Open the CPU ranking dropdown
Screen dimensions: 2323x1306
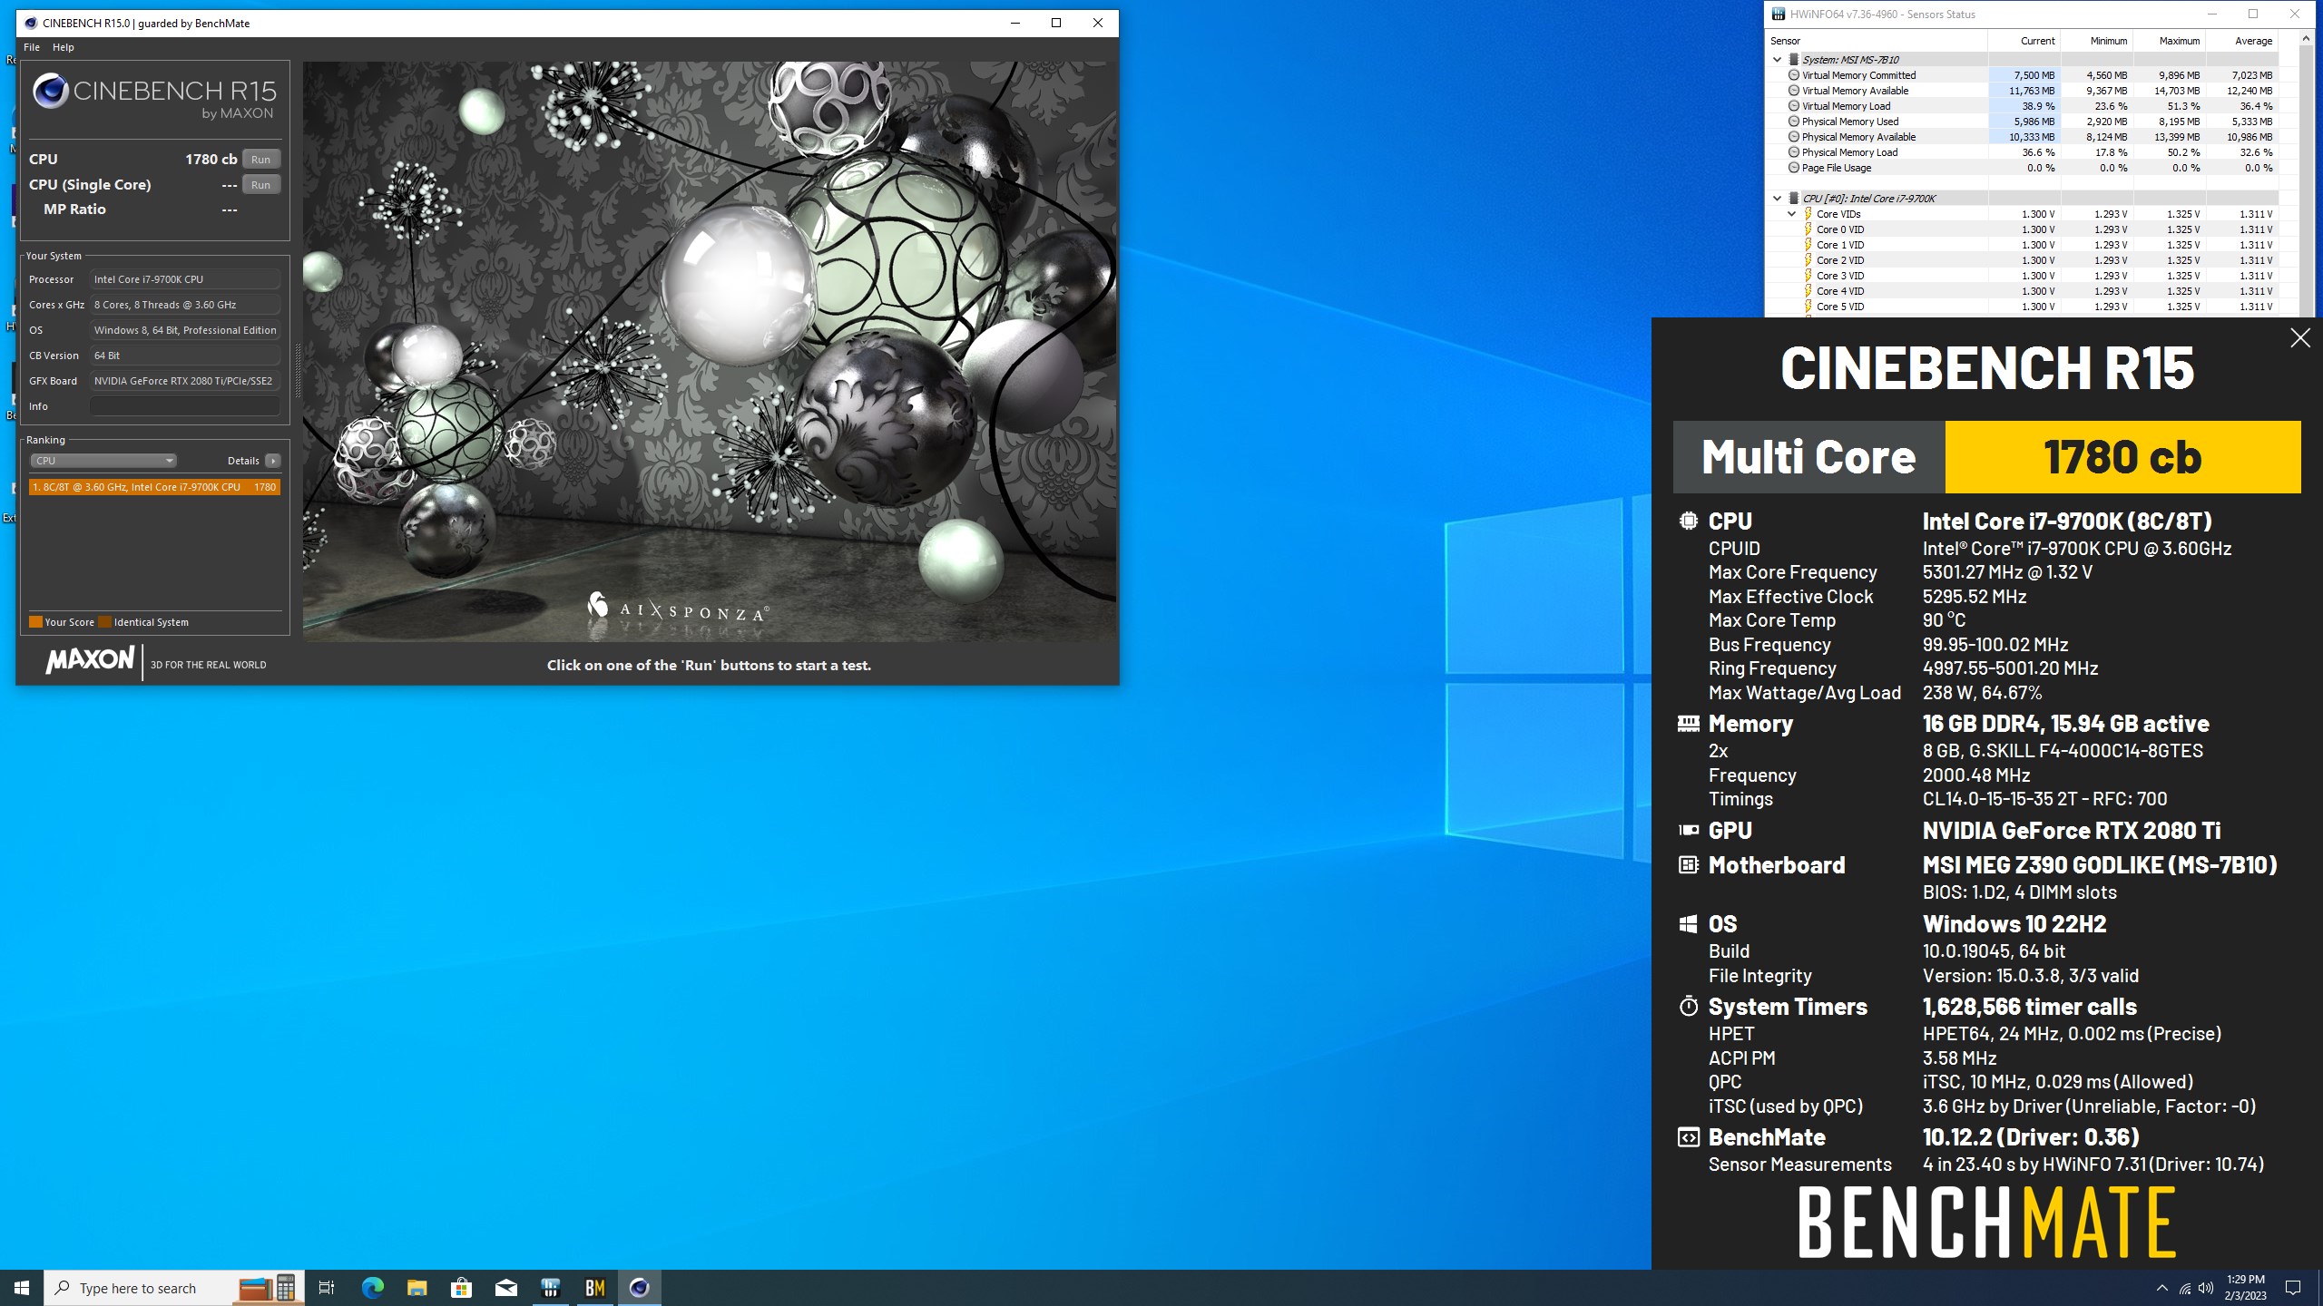tap(103, 461)
